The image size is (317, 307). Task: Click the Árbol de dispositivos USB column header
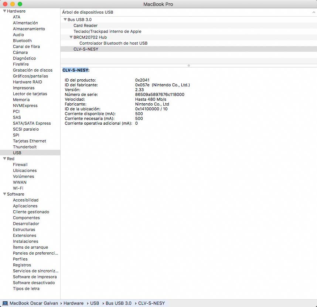pos(88,12)
